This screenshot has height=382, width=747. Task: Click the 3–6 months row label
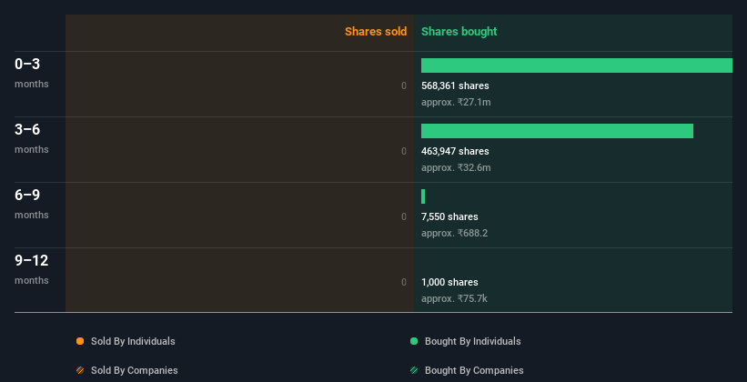pyautogui.click(x=32, y=138)
